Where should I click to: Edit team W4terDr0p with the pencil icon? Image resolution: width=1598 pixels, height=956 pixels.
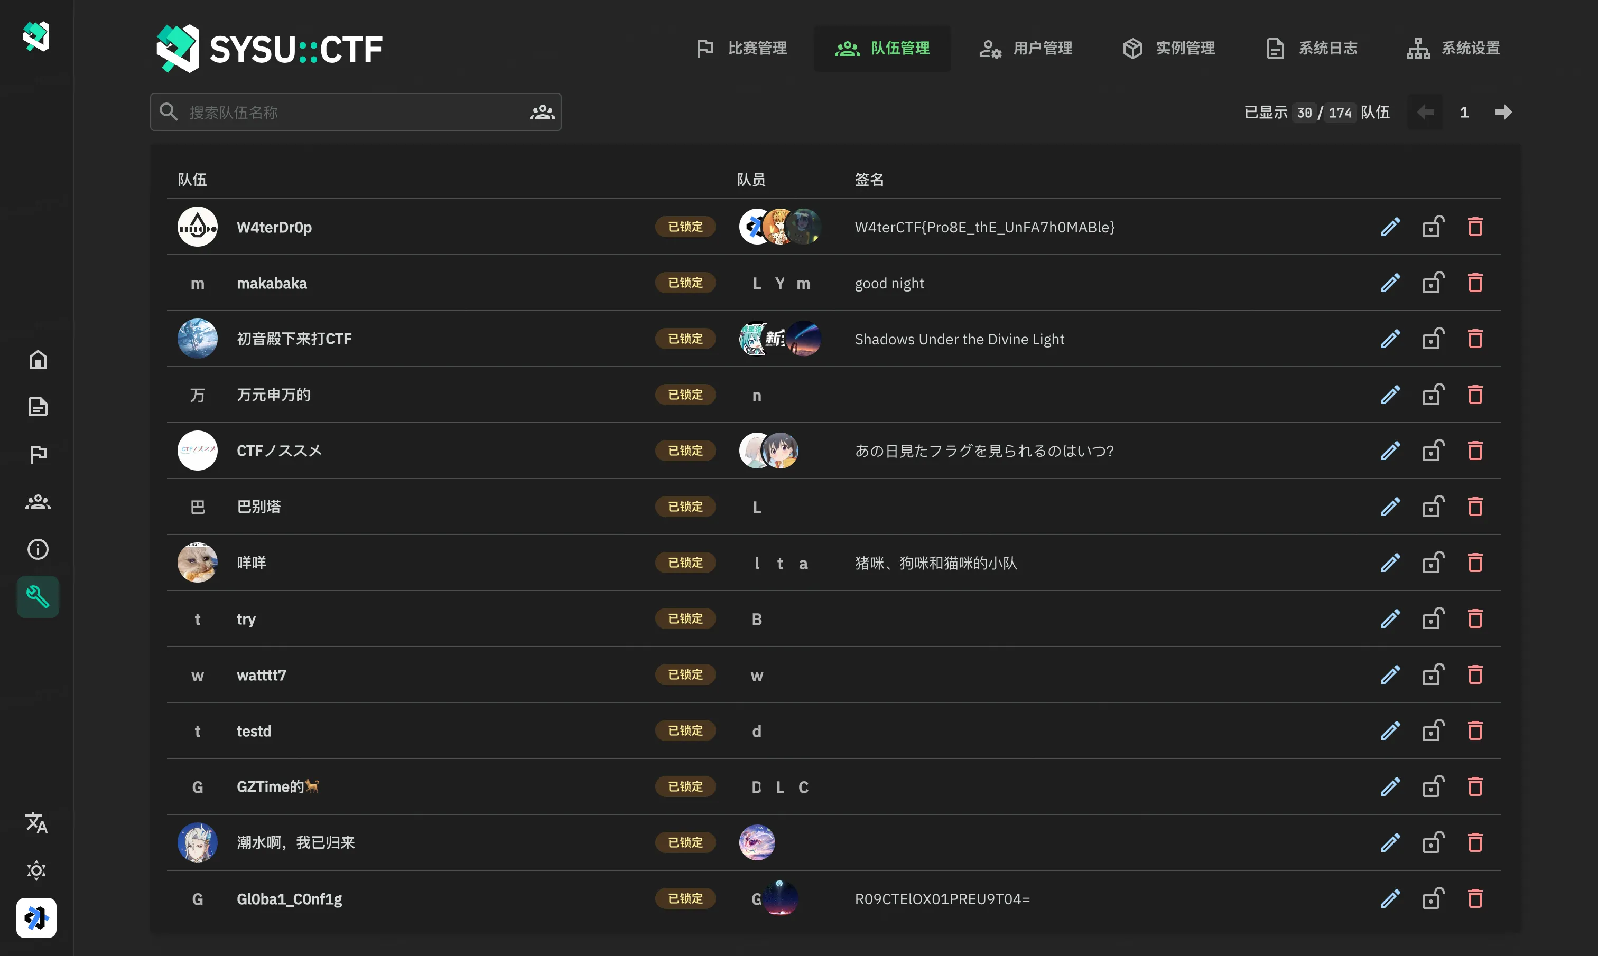point(1390,227)
